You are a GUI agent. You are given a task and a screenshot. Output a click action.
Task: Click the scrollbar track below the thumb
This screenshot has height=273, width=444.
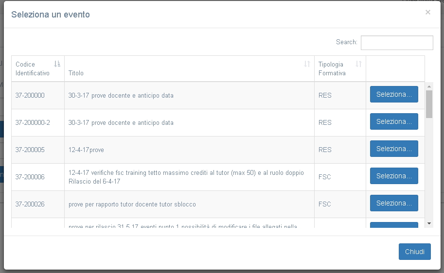click(429, 170)
